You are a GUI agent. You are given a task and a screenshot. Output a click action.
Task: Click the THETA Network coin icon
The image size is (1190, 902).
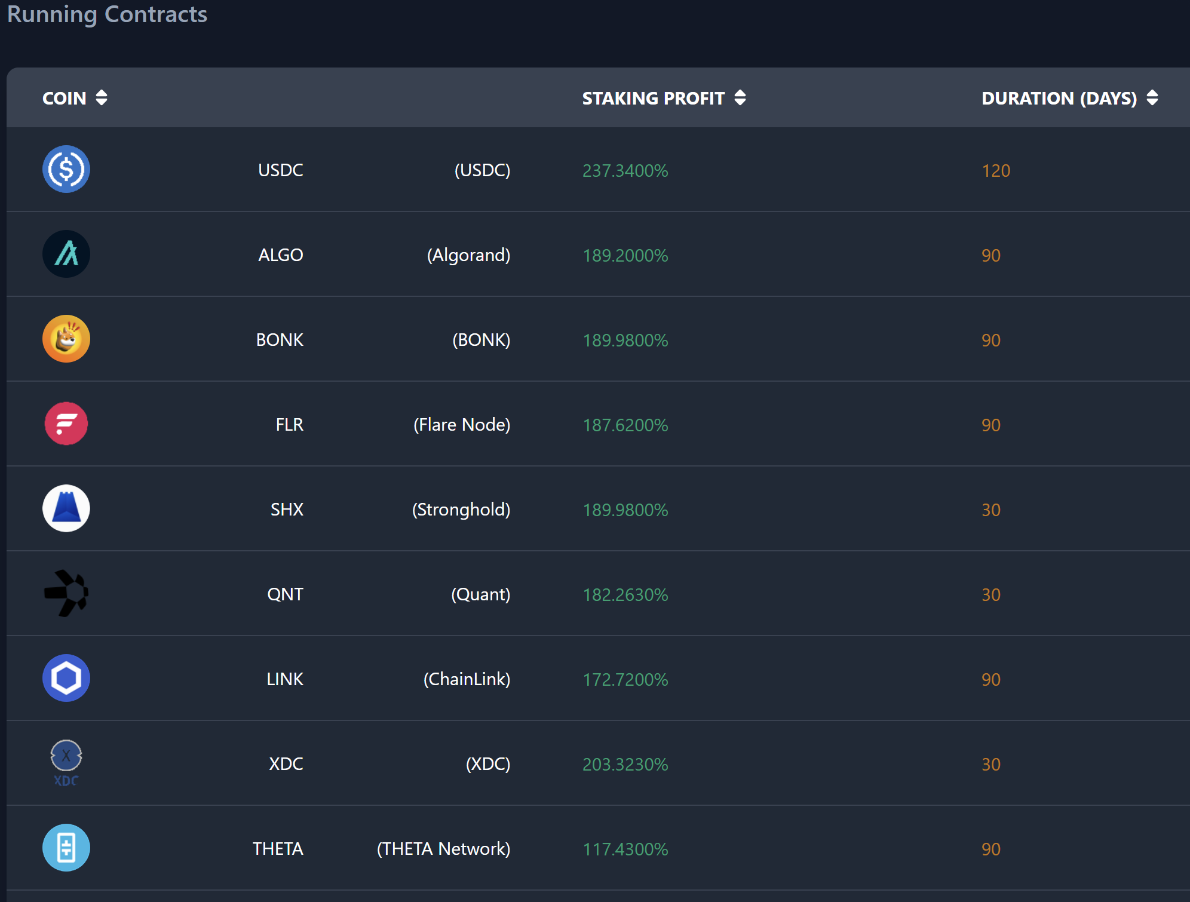pos(66,848)
